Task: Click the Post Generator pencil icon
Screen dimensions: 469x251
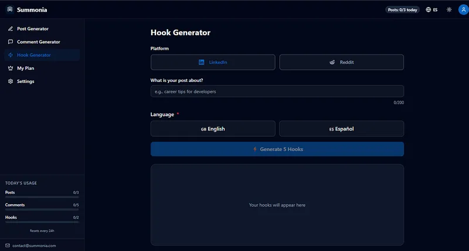Action: tap(11, 29)
